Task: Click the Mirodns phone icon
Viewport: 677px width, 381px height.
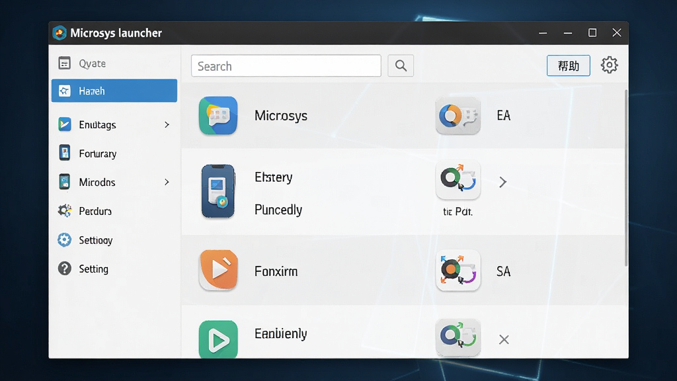Action: pyautogui.click(x=64, y=182)
